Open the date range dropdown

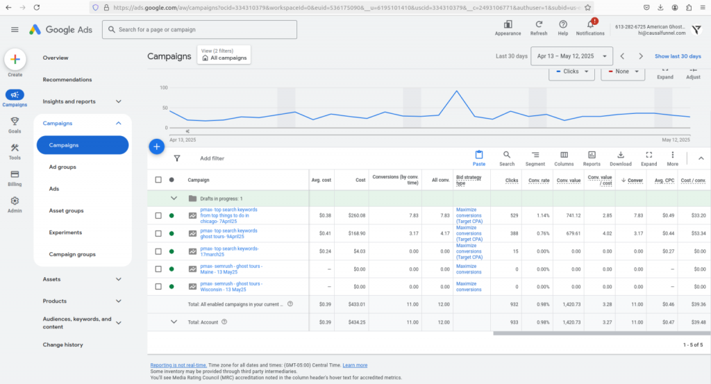pos(571,56)
